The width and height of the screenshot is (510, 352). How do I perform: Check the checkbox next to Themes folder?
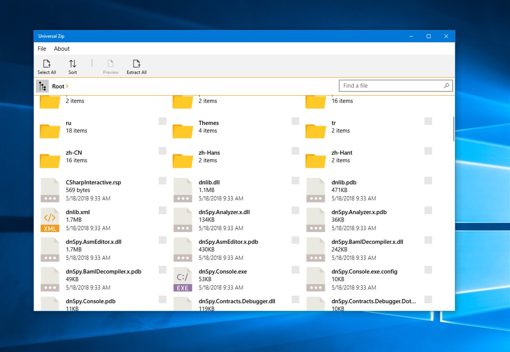[x=295, y=121]
